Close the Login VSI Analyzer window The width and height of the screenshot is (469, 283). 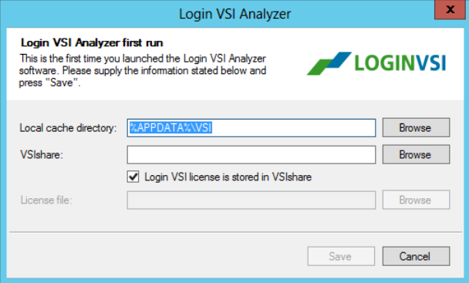tap(450, 10)
